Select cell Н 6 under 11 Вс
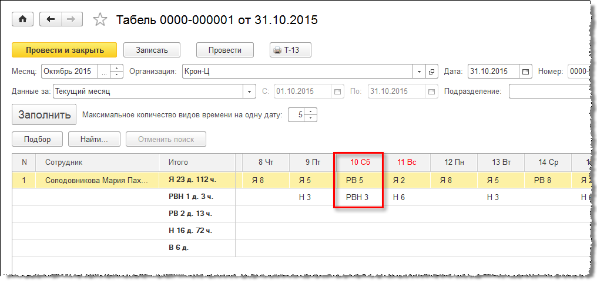This screenshot has width=597, height=281. [x=407, y=197]
